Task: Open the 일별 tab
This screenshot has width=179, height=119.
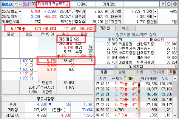Action: 122,72
